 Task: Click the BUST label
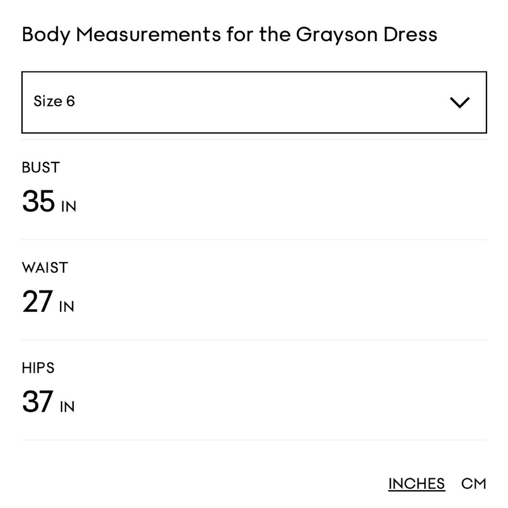tap(41, 168)
